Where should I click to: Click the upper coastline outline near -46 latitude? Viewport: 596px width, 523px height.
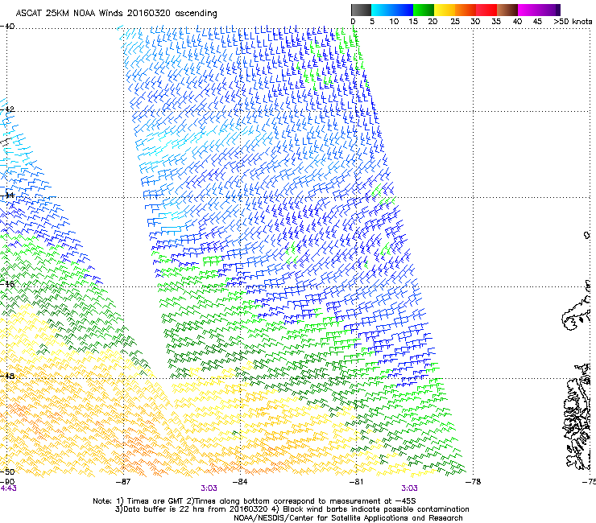pyautogui.click(x=576, y=306)
